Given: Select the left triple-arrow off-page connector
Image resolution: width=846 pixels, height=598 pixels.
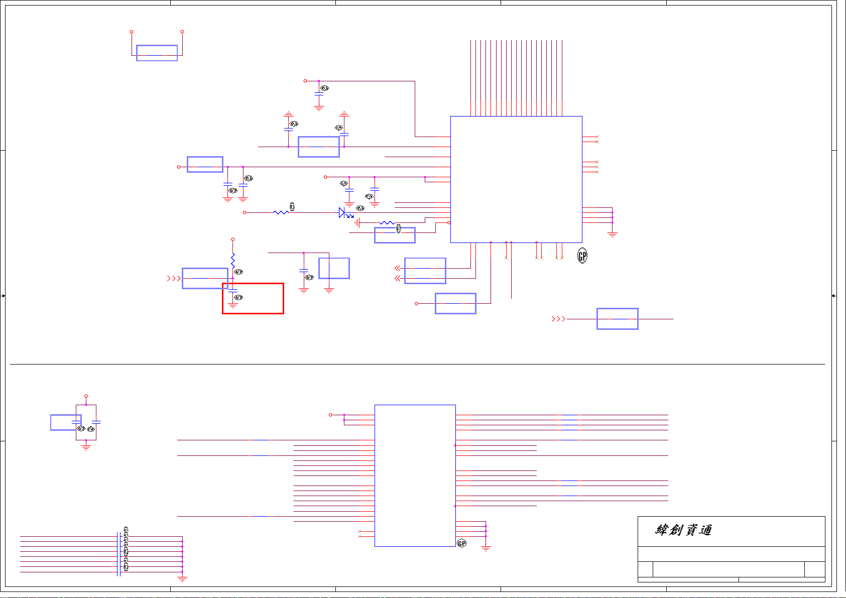Looking at the screenshot, I should (x=174, y=278).
